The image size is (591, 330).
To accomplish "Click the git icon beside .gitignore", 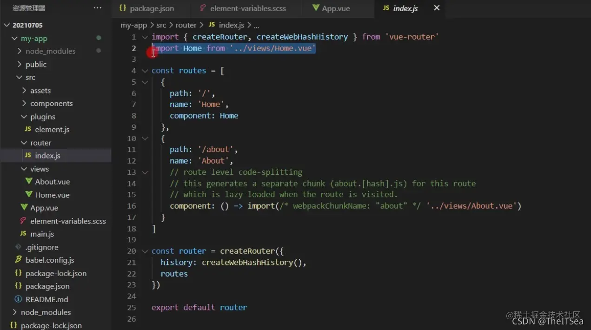I will tap(19, 247).
